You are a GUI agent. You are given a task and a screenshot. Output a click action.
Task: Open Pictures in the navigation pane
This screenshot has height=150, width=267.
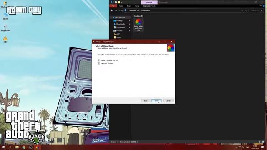tap(119, 31)
